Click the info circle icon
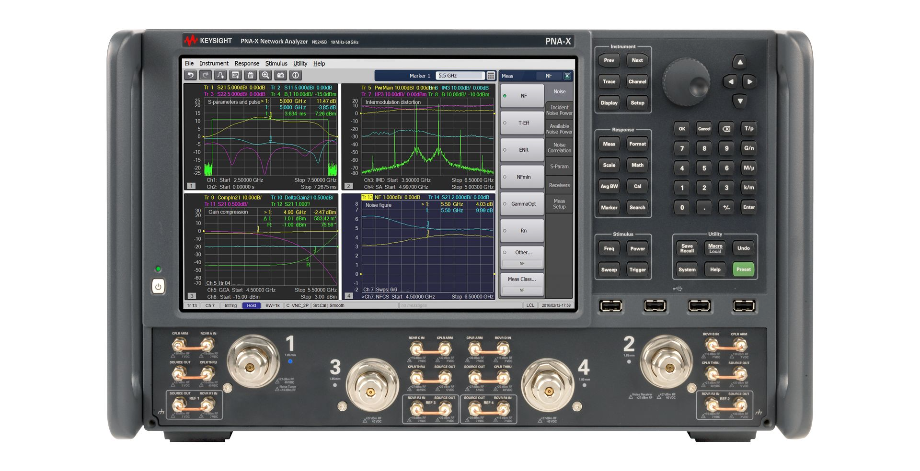The image size is (920, 471). coord(296,75)
